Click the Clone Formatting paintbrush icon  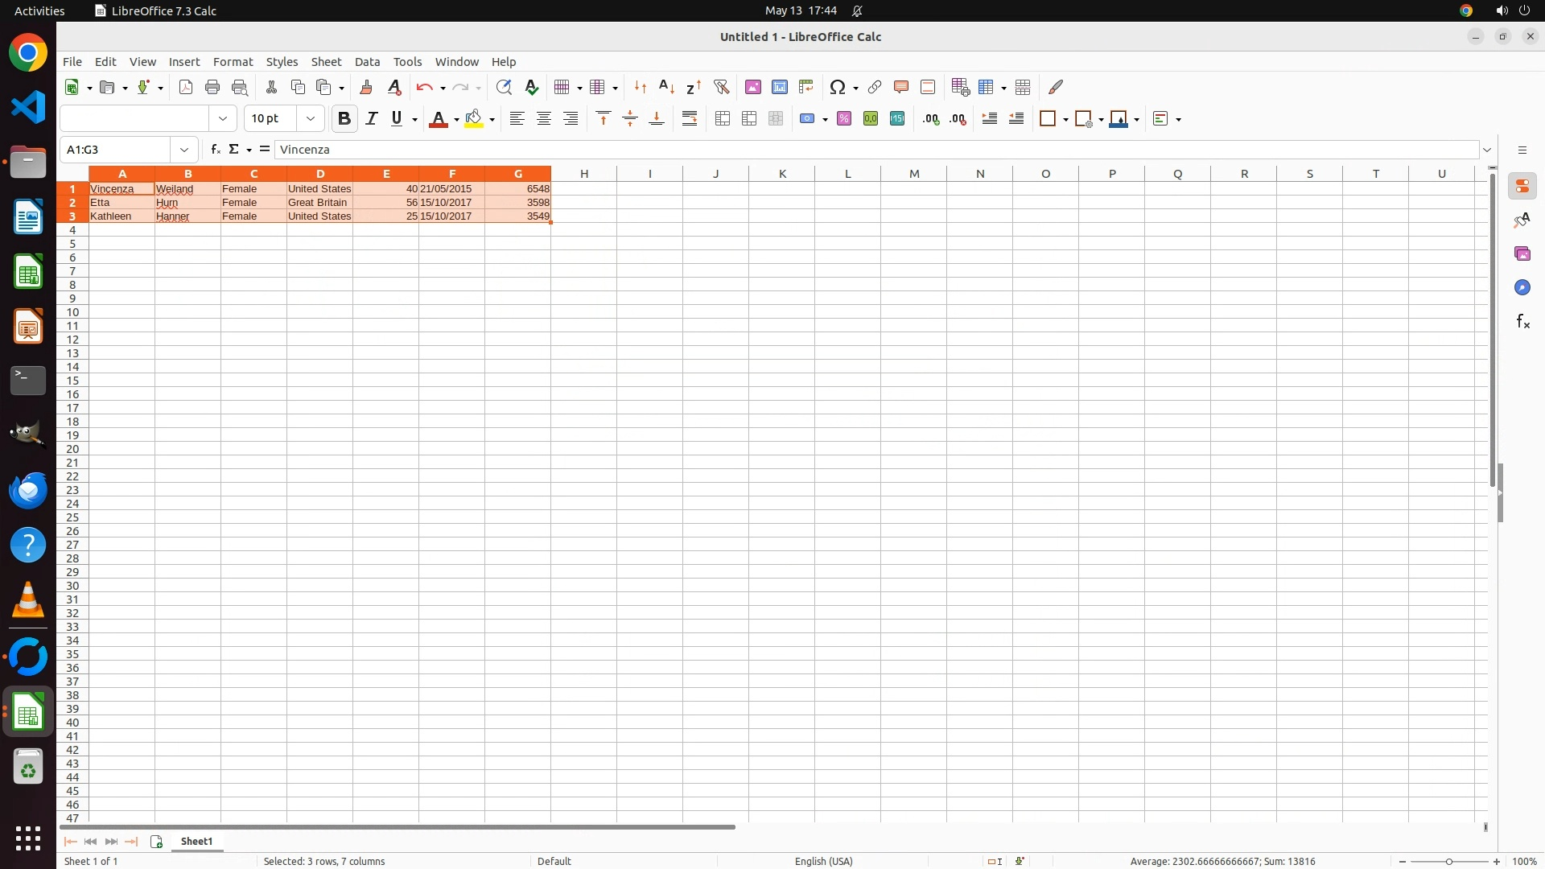coord(366,87)
